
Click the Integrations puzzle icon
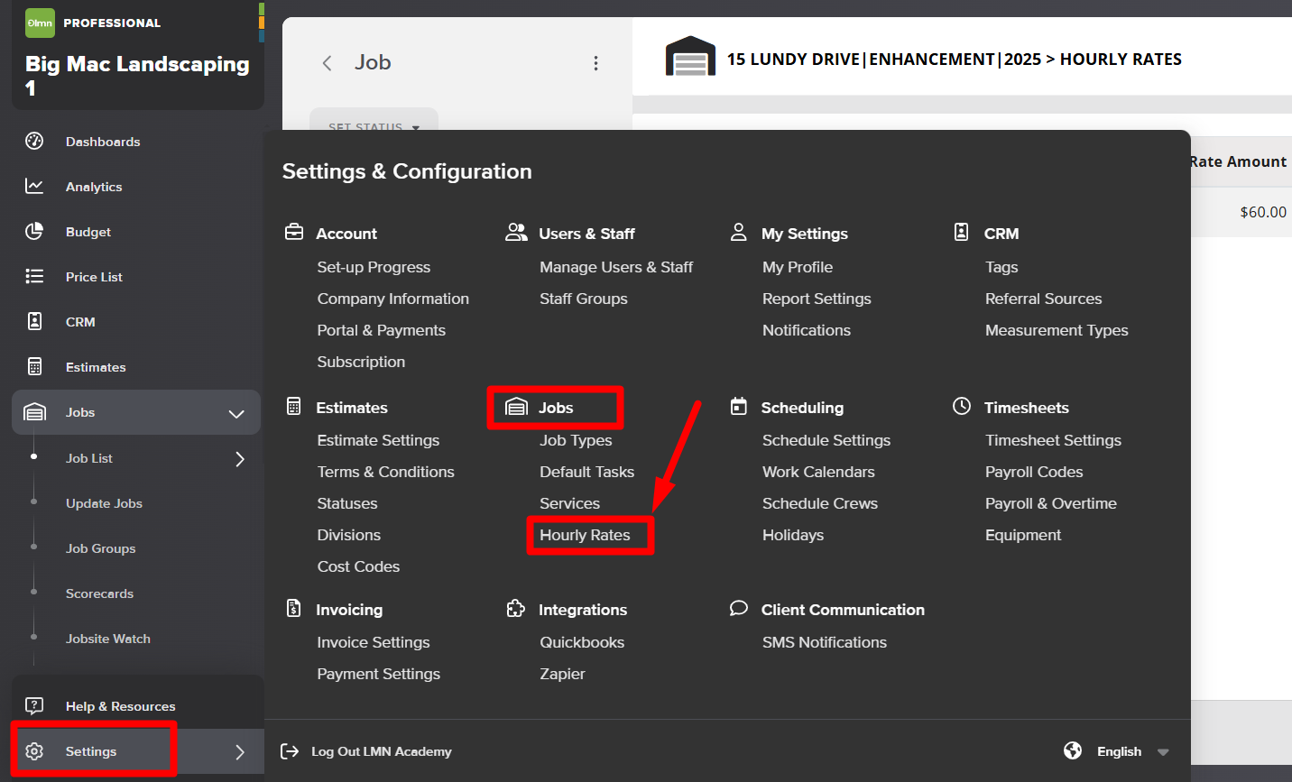[x=515, y=609]
